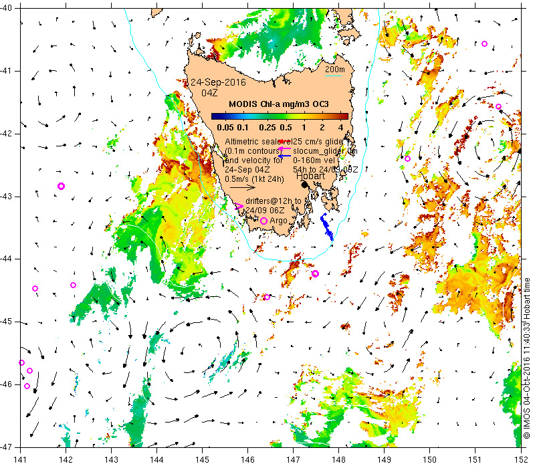Select Argo float near 141.1E 46S
Viewport: 535px width, 468px height.
click(27, 386)
